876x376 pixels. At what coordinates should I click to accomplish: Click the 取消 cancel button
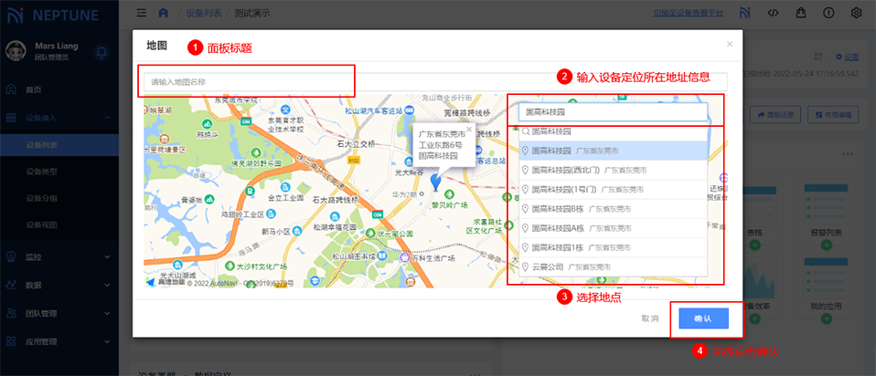[x=650, y=319]
